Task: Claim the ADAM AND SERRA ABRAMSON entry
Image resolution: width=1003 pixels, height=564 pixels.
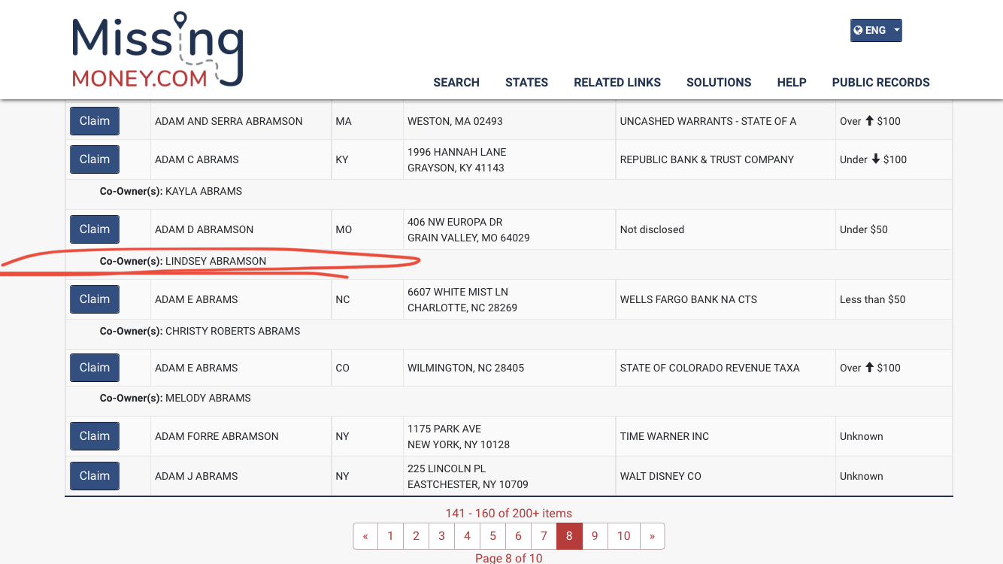Action: point(95,121)
